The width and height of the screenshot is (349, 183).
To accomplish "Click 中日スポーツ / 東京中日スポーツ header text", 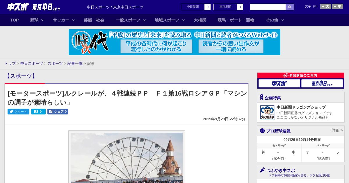I will tap(115, 7).
